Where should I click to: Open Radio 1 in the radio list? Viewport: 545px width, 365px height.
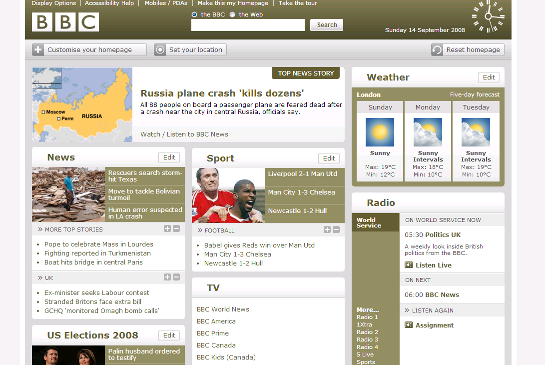367,317
